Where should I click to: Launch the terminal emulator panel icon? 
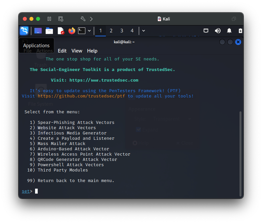pos(82,31)
